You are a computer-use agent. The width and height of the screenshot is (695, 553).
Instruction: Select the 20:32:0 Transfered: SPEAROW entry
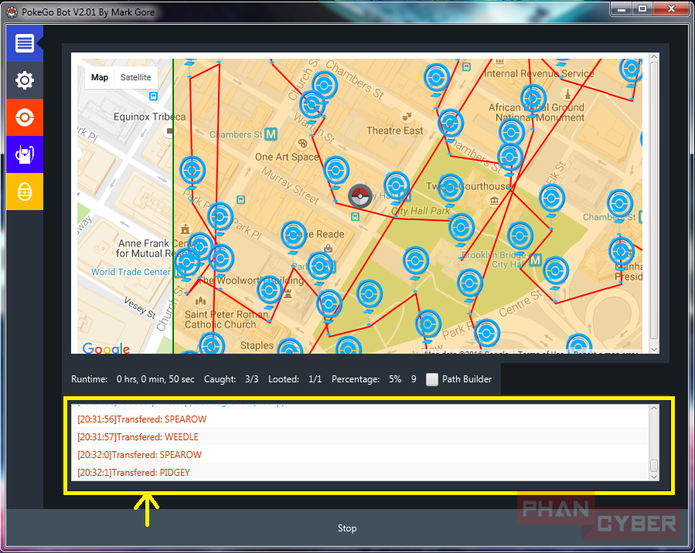(x=360, y=455)
